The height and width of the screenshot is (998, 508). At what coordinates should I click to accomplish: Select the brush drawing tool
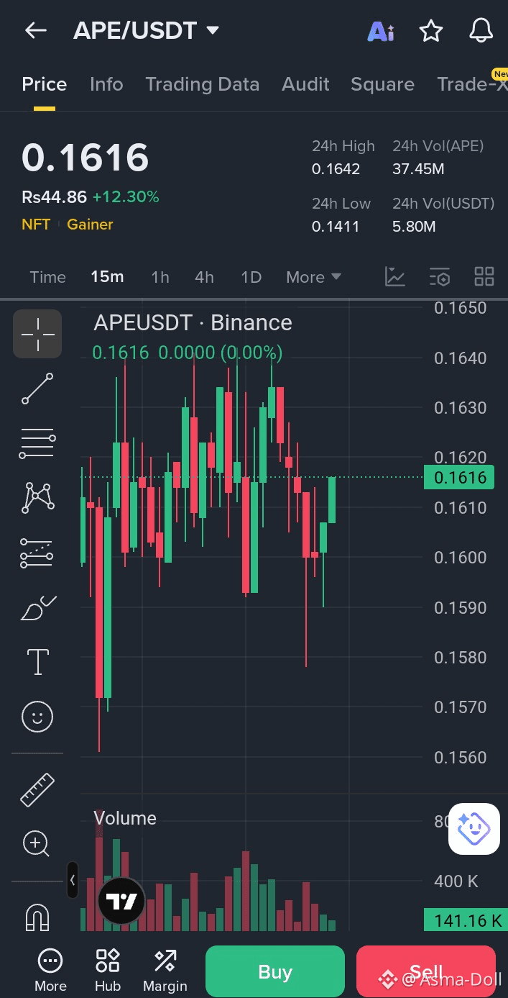tap(37, 609)
